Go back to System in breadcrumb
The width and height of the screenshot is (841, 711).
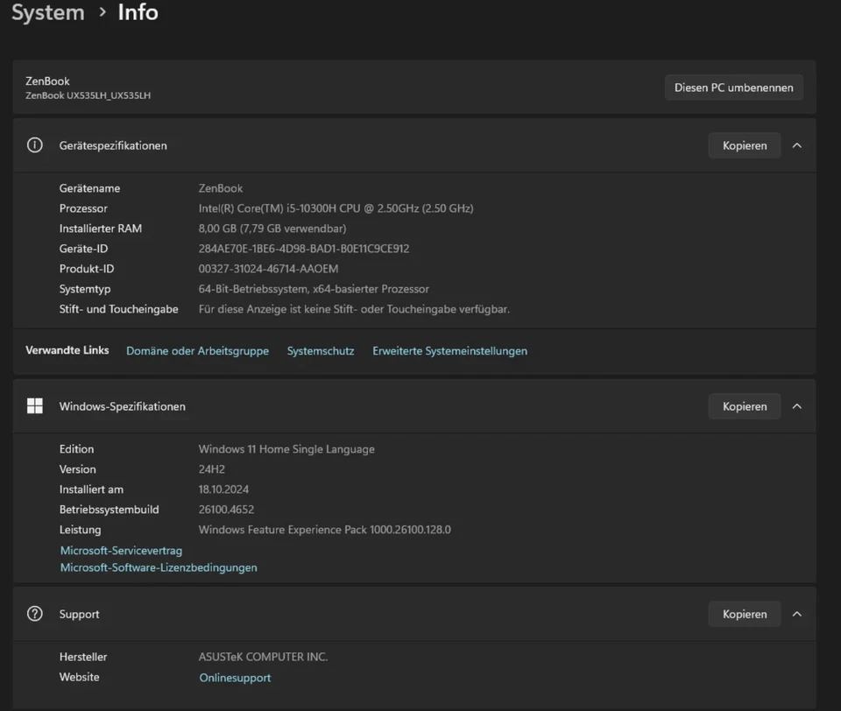tap(48, 13)
